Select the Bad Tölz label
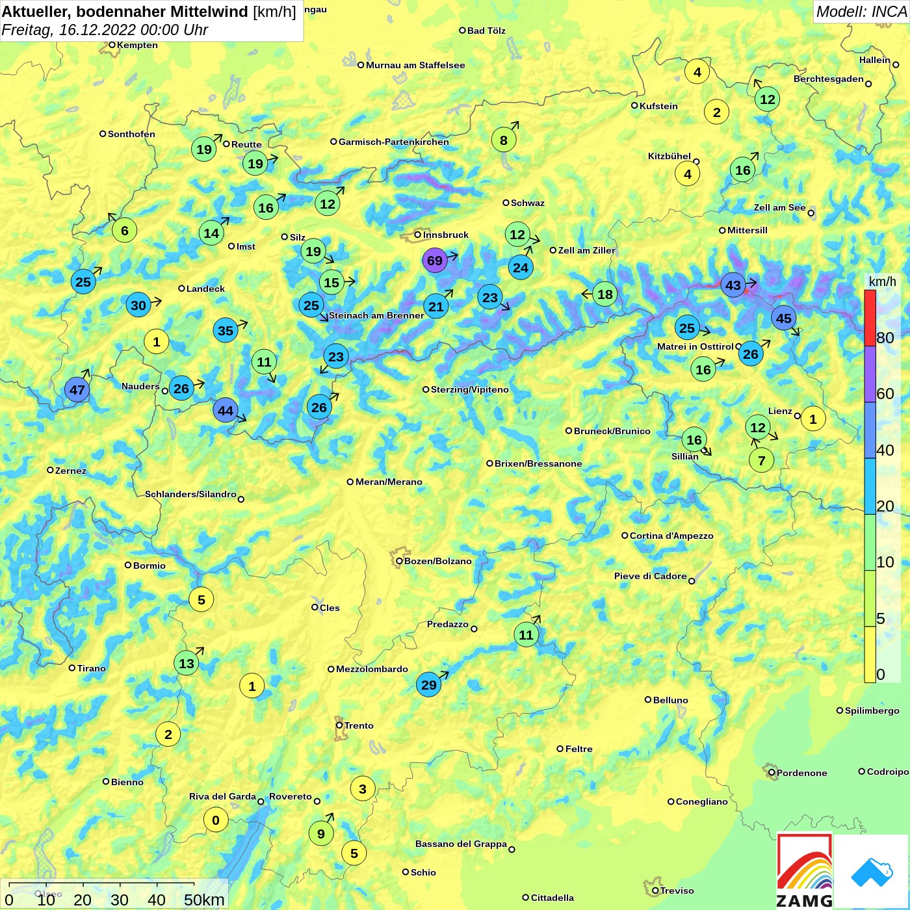 [486, 31]
